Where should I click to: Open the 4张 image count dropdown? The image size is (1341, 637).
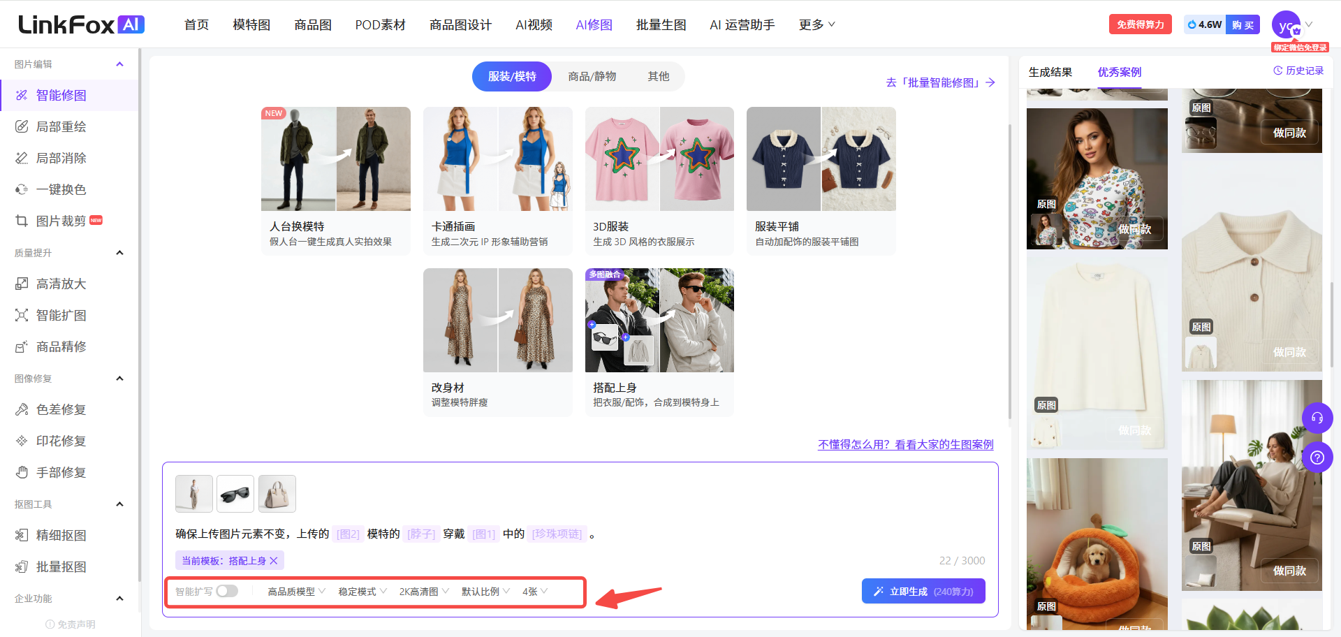(535, 592)
